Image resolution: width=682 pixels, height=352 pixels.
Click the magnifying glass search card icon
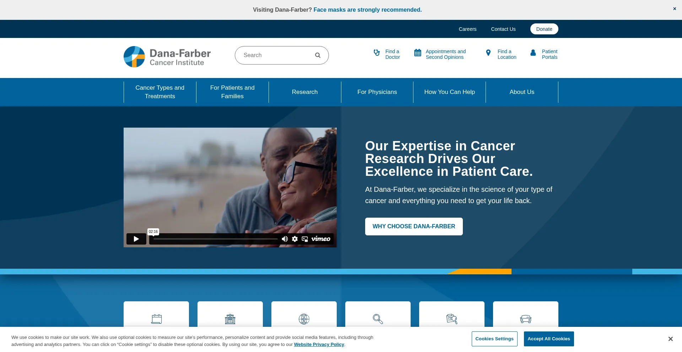[x=378, y=319]
